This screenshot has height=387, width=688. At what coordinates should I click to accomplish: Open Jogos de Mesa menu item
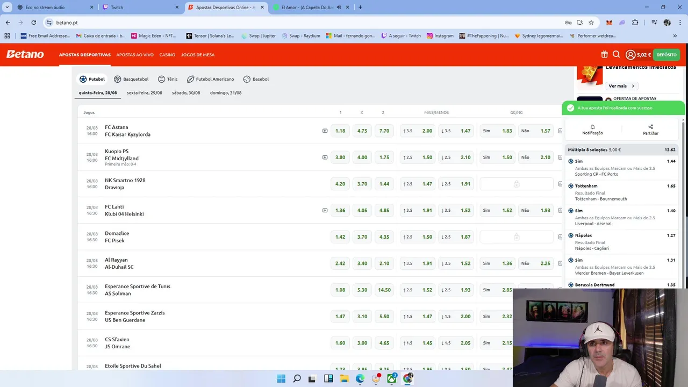tap(198, 55)
